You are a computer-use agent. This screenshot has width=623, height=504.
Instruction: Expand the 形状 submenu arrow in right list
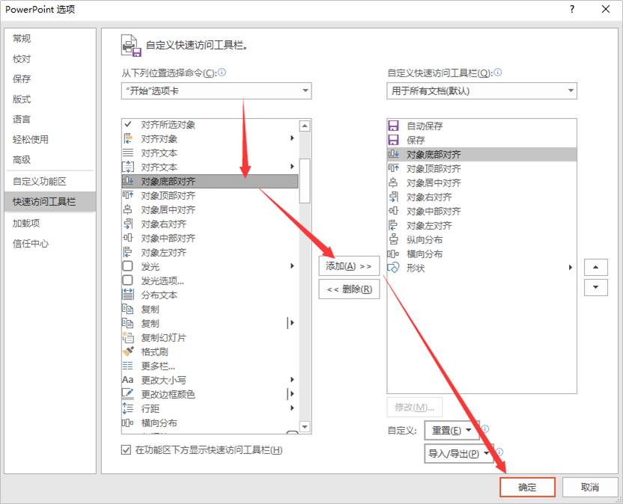(x=570, y=268)
